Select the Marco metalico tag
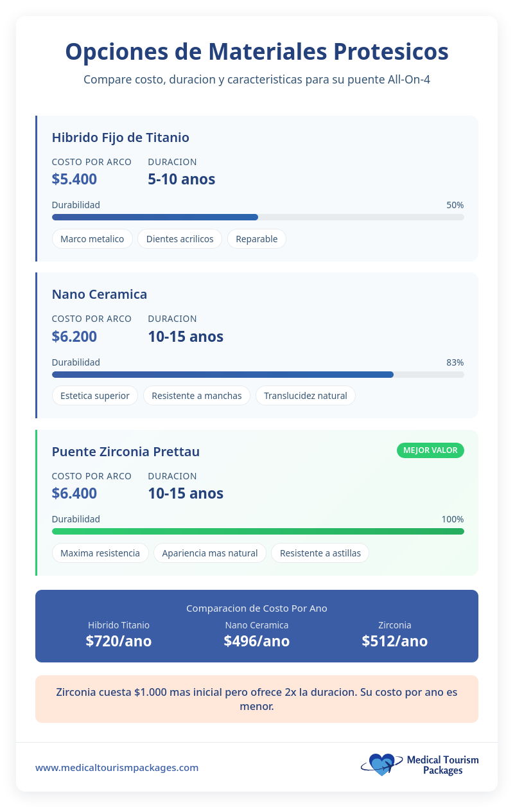 click(x=92, y=239)
